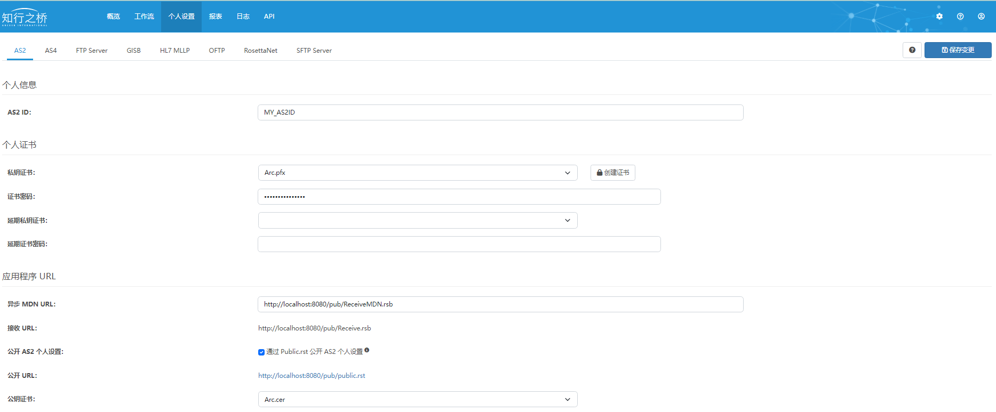Viewport: 996px width, 412px height.
Task: Click the 创建证书 button
Action: point(612,173)
